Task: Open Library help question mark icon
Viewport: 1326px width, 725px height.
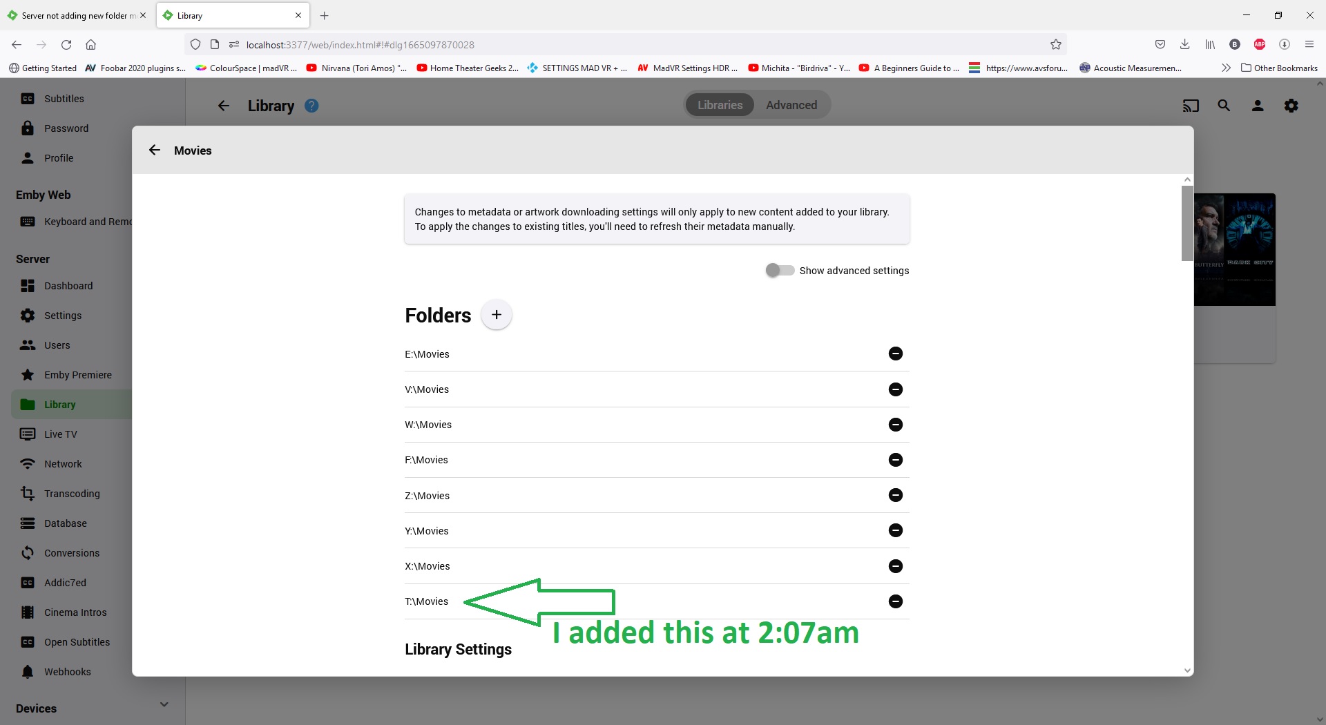Action: point(311,106)
